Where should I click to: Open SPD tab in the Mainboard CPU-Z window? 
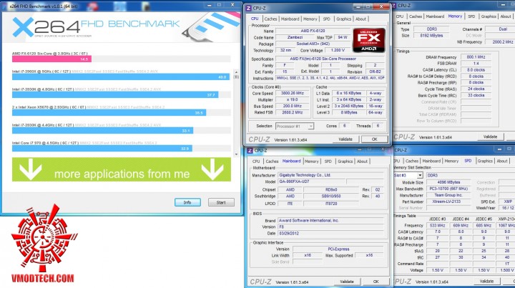(328, 162)
